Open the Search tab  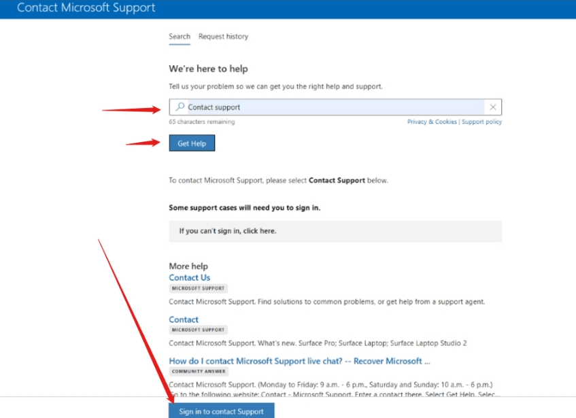[x=180, y=36]
